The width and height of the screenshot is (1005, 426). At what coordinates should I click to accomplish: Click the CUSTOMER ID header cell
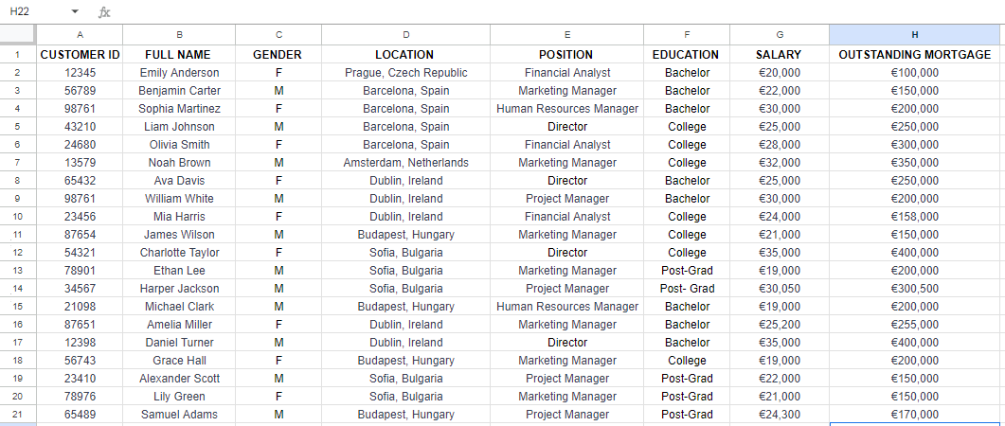tap(80, 55)
